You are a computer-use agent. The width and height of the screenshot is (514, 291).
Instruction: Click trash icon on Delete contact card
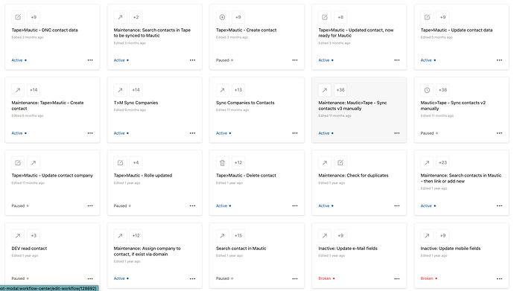[222, 163]
